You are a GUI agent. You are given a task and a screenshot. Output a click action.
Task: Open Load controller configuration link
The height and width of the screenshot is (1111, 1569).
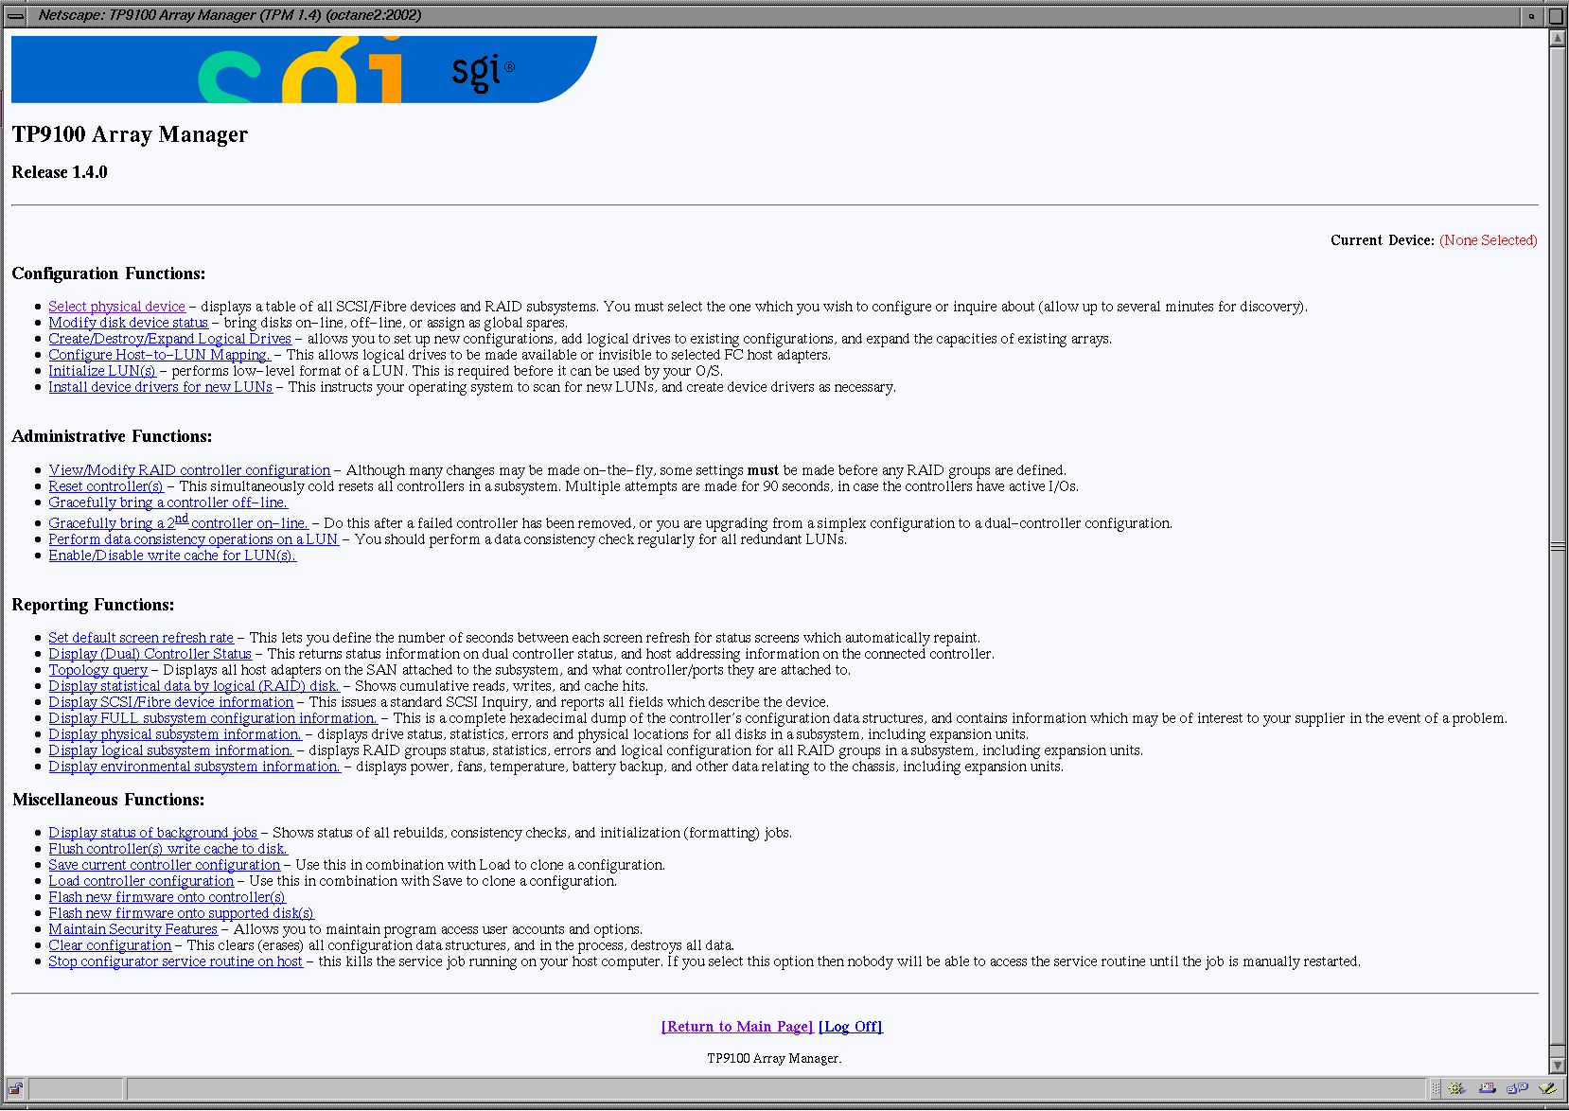(141, 881)
